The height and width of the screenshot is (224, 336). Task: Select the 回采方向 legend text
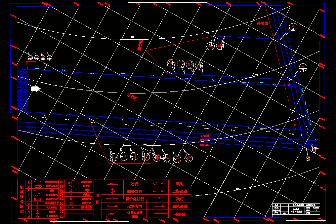[x=135, y=191]
